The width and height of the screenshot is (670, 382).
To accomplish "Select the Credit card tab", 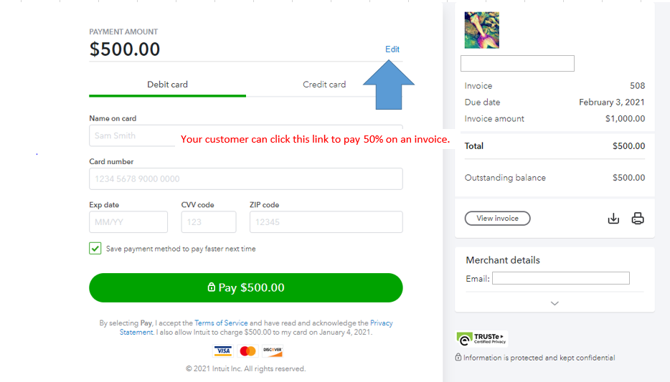I will (x=324, y=85).
